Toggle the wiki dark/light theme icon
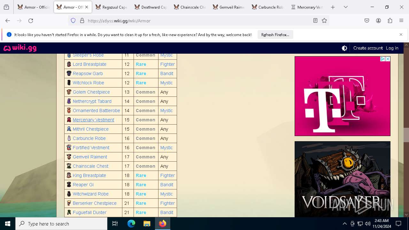 pos(344,48)
